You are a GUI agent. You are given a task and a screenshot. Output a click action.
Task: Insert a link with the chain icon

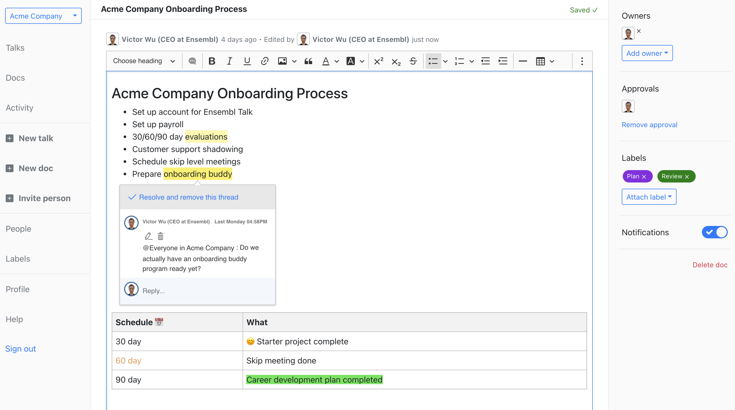(265, 61)
